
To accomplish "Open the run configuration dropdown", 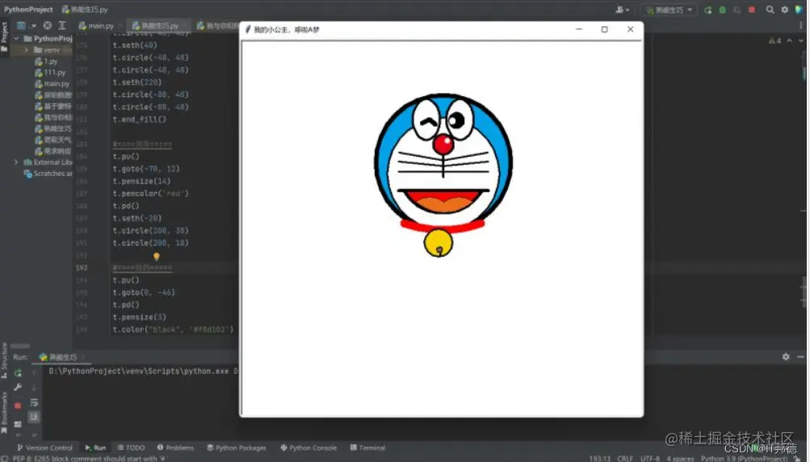I will tap(669, 10).
